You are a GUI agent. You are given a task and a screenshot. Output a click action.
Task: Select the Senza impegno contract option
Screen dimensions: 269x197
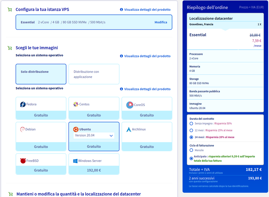191,124
